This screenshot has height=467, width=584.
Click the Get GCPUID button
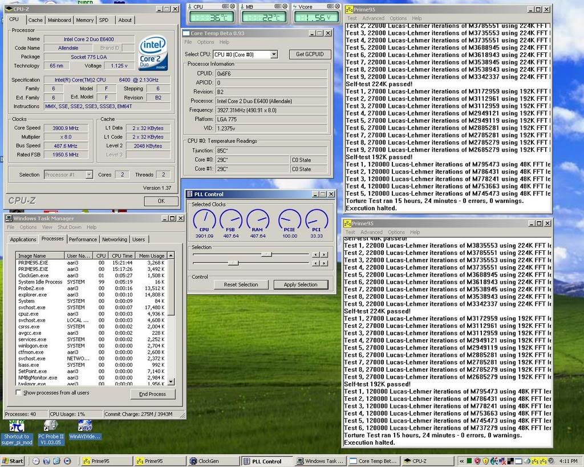310,54
